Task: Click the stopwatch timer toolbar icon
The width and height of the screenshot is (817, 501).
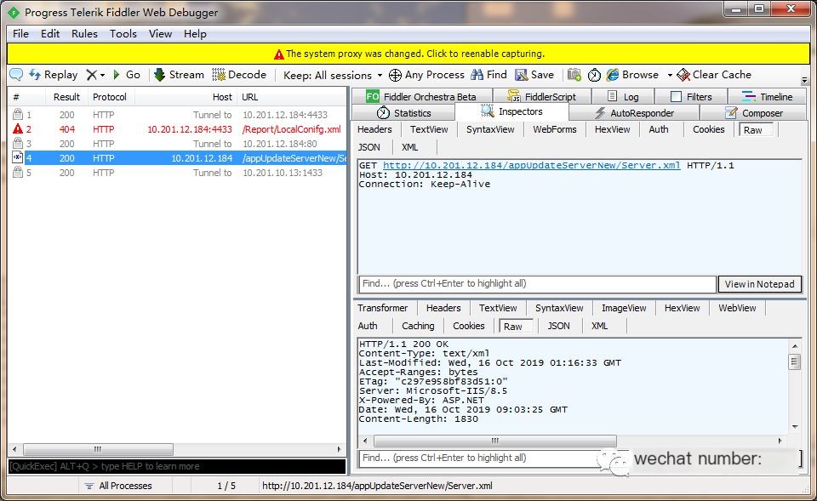Action: pos(594,75)
